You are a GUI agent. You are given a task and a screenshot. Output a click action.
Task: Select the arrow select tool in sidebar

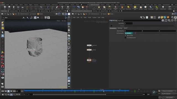tap(2, 32)
